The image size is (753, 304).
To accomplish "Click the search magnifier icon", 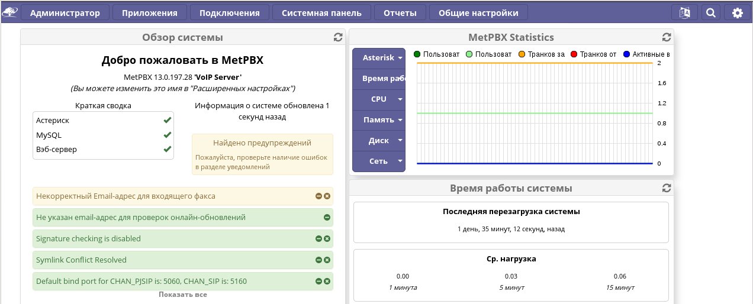I will [x=711, y=13].
